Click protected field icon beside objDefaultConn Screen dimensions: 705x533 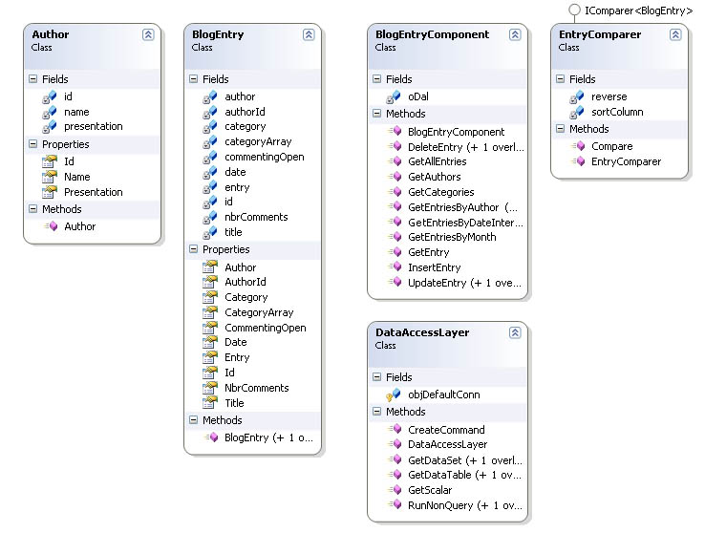[394, 394]
